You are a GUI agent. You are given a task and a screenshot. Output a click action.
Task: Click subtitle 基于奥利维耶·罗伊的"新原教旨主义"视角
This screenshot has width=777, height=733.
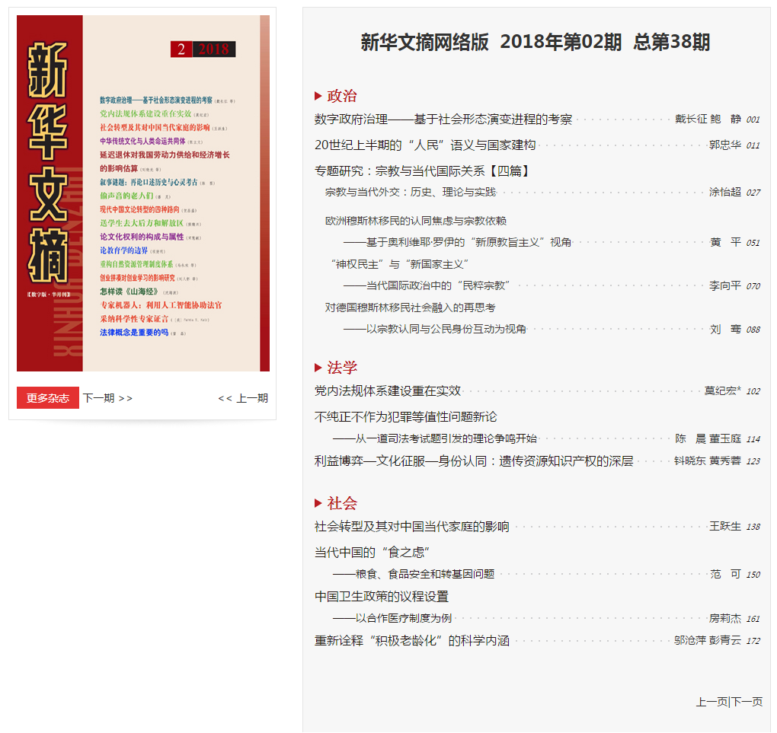(x=457, y=242)
